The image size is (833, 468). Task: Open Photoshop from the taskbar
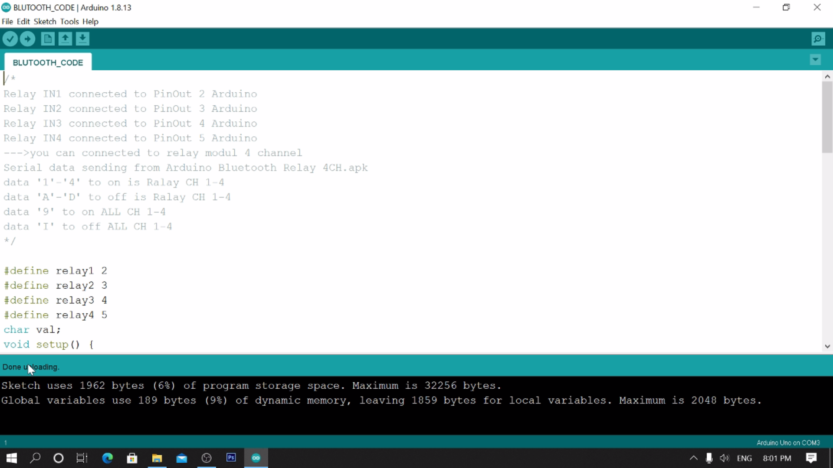pos(231,458)
